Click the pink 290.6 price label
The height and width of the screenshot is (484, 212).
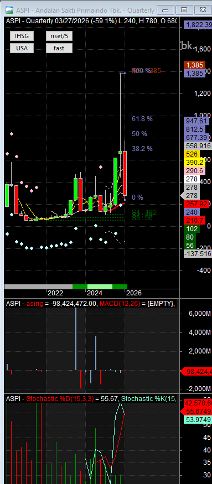point(194,171)
